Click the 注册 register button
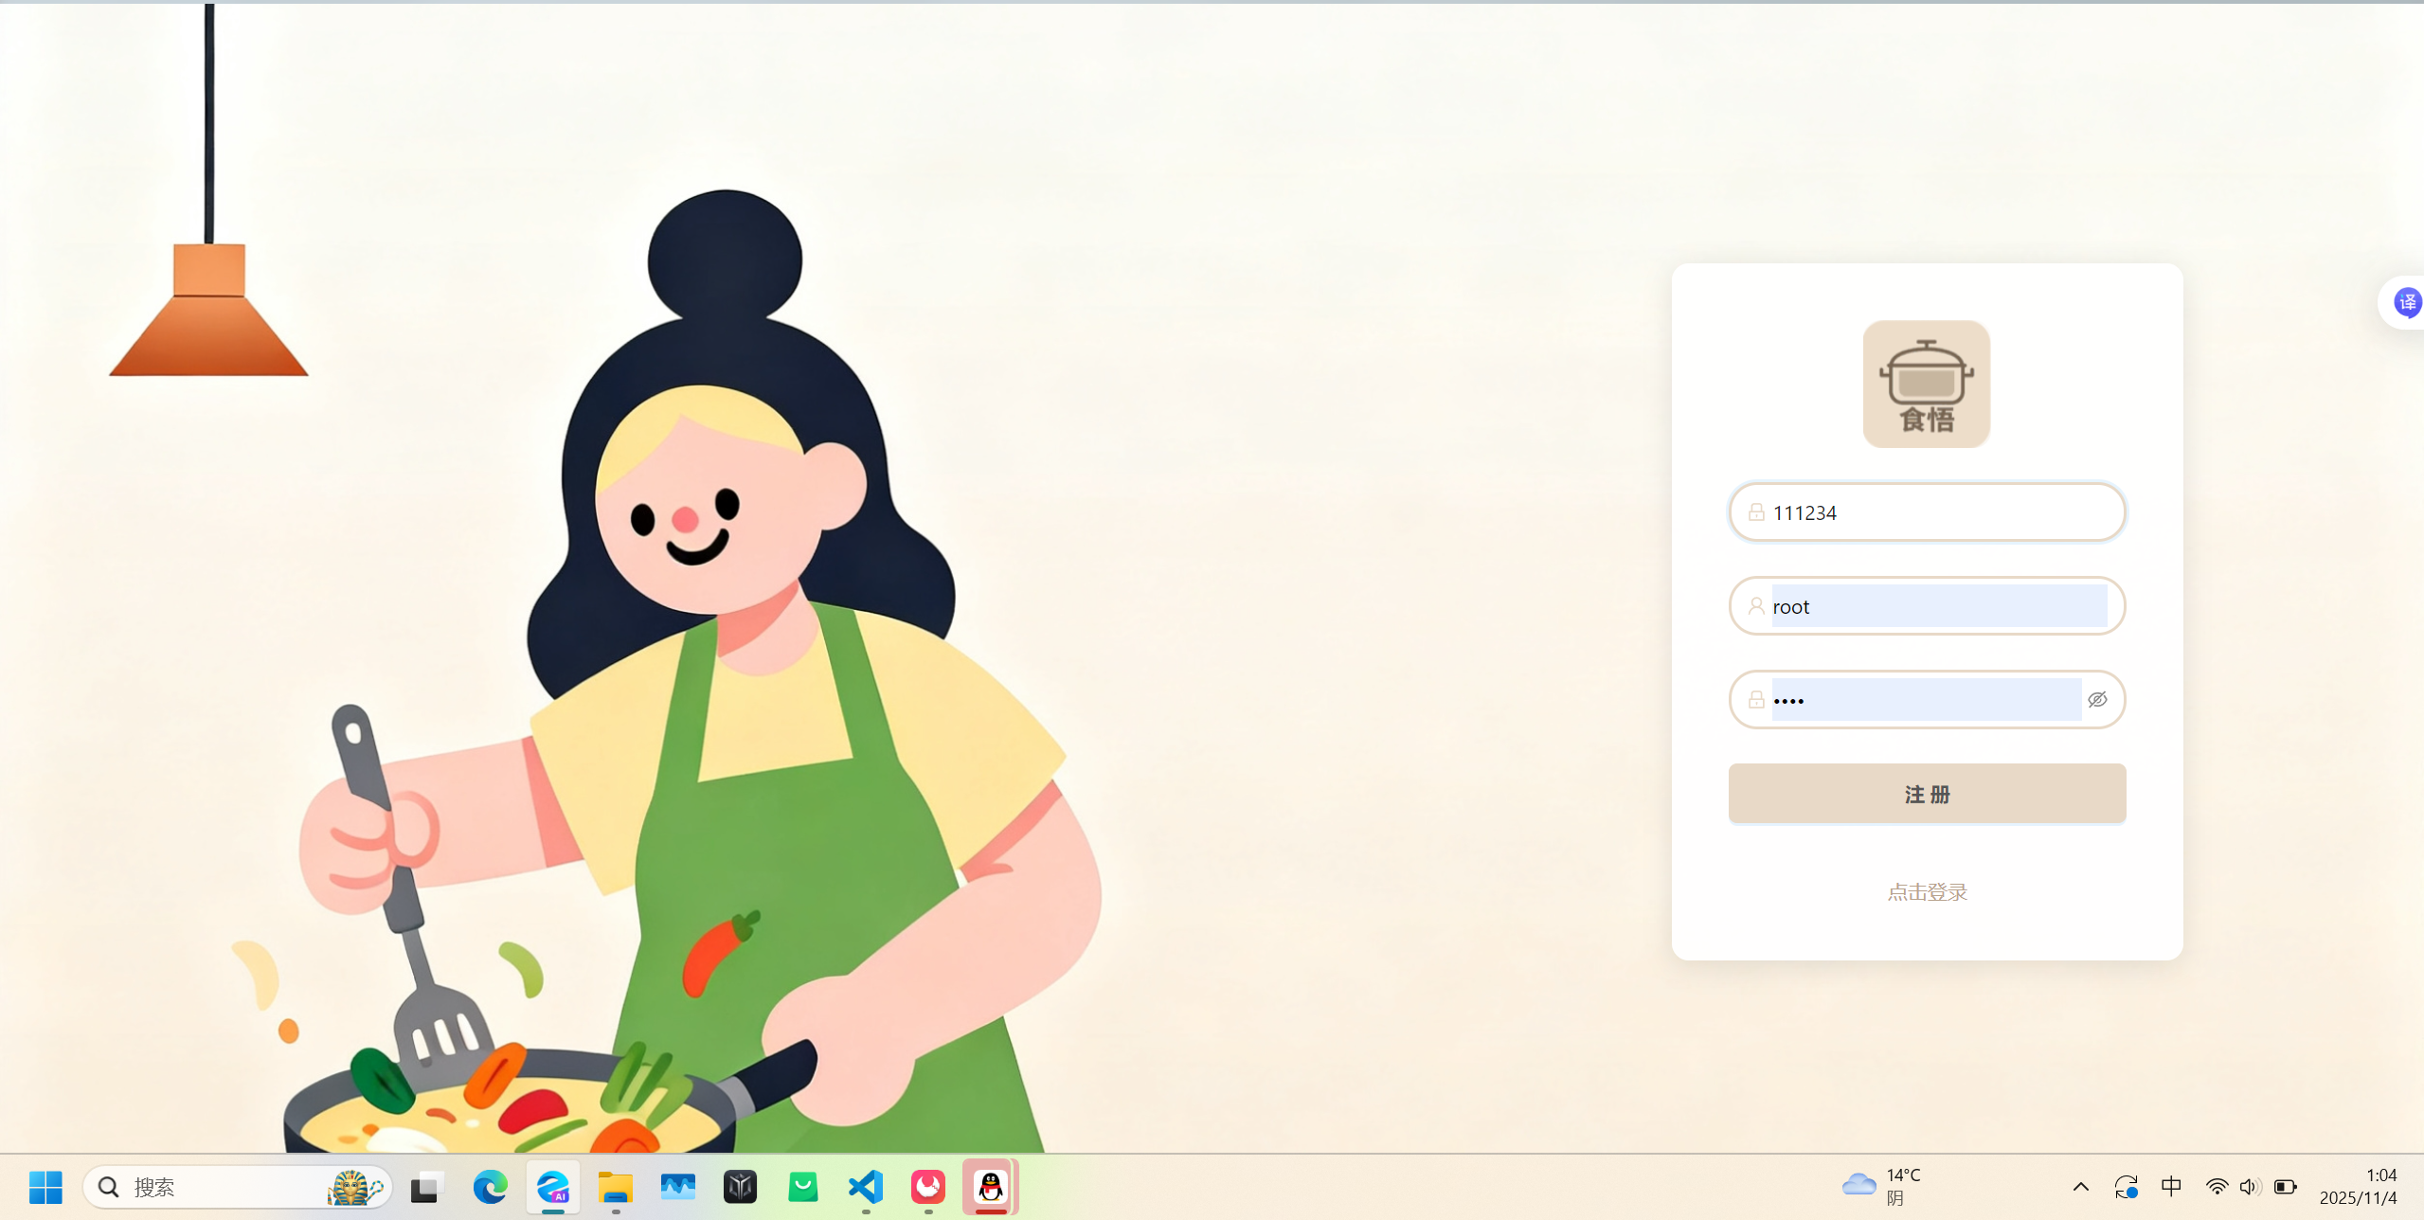Viewport: 2424px width, 1220px height. 1926,794
